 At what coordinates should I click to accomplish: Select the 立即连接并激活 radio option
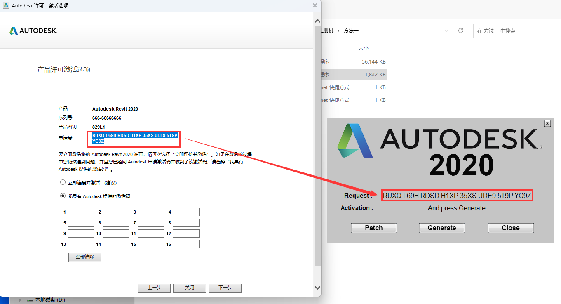click(x=63, y=182)
